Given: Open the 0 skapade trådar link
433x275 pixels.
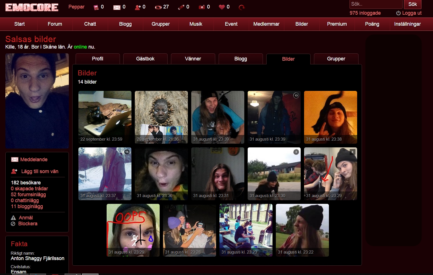Looking at the screenshot, I should pos(29,189).
